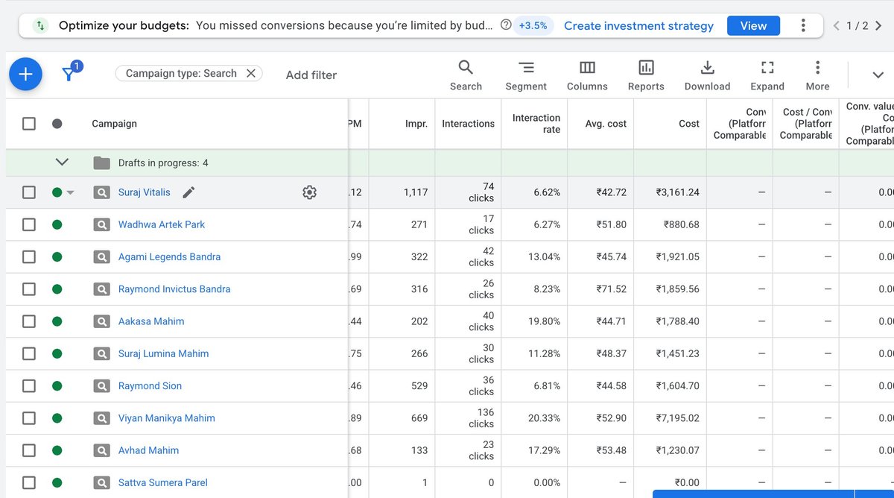Screen dimensions: 894x498
Task: Click green status dot for Aakasa Mahim
Action: pyautogui.click(x=57, y=321)
